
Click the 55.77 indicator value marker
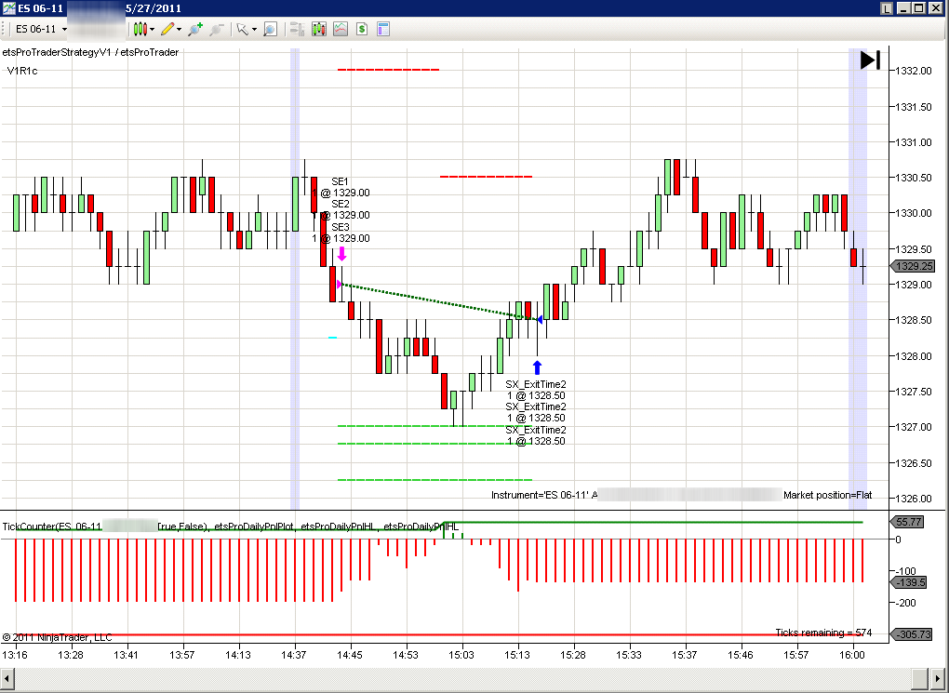907,521
